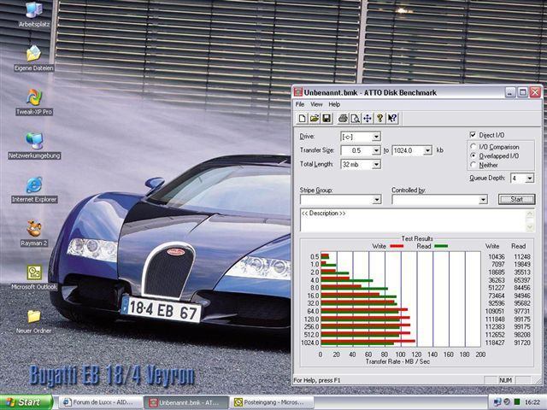Select the Neither radio button

473,165
